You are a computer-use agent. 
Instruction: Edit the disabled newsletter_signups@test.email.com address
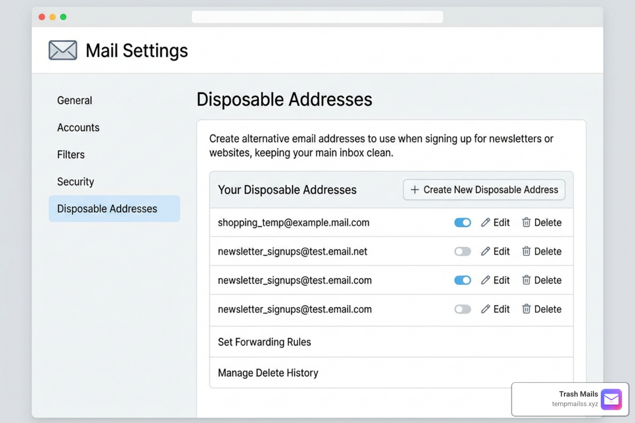pos(495,309)
